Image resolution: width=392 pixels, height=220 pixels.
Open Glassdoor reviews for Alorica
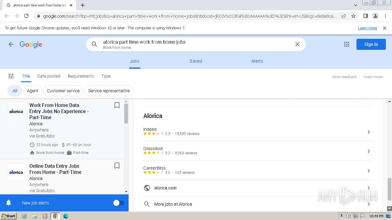point(258,151)
